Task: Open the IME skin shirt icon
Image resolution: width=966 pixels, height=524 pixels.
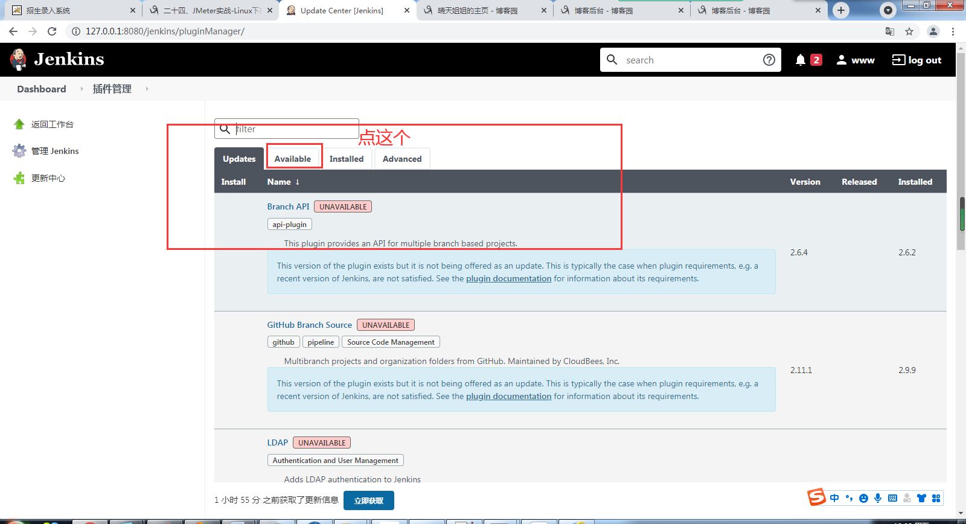Action: pyautogui.click(x=921, y=498)
